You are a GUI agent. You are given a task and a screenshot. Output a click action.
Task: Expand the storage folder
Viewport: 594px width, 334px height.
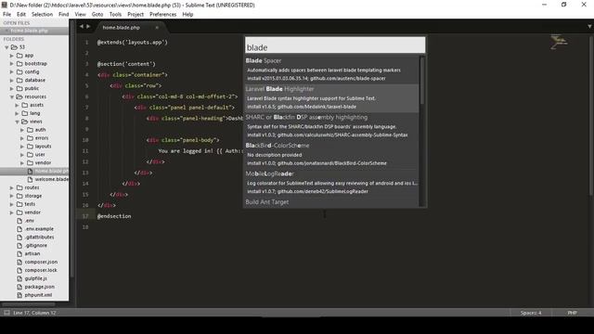tap(12, 196)
